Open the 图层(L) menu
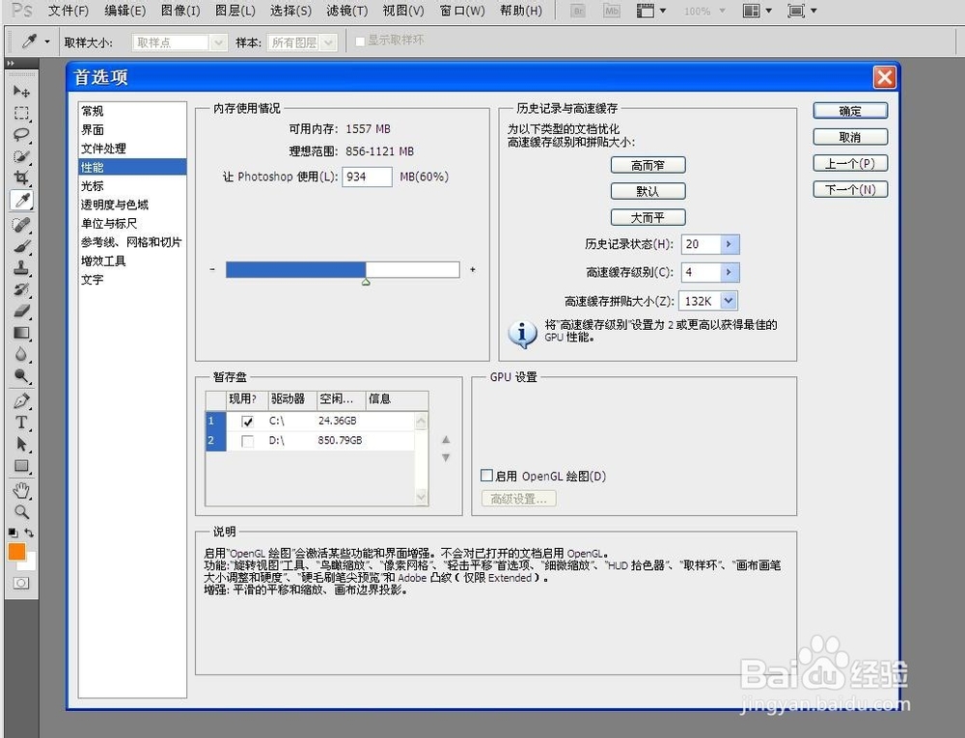Image resolution: width=965 pixels, height=738 pixels. [235, 11]
